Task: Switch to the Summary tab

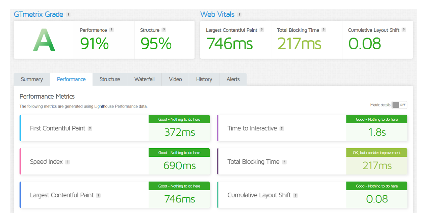Action: click(x=32, y=79)
